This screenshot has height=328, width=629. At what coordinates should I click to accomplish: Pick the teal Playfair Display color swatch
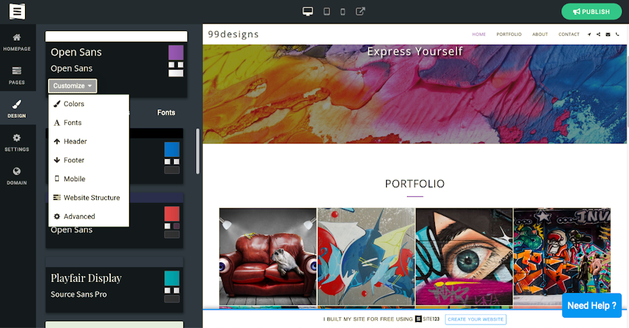tap(172, 278)
